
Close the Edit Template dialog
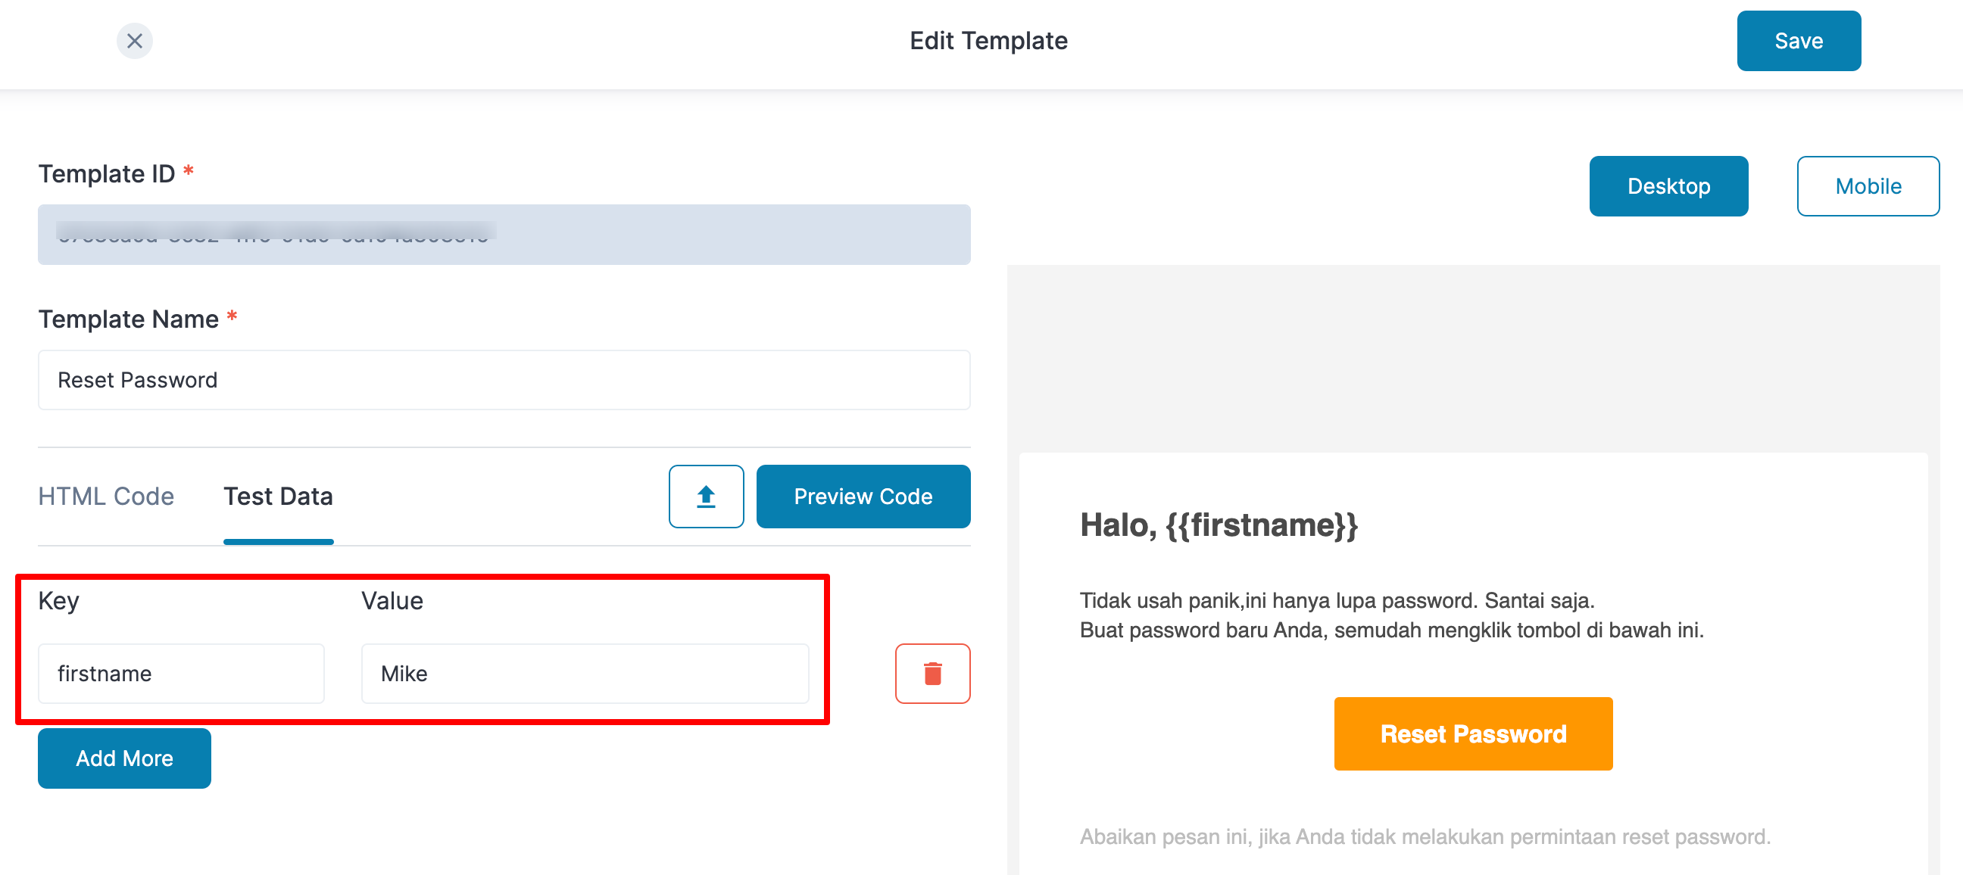(134, 40)
